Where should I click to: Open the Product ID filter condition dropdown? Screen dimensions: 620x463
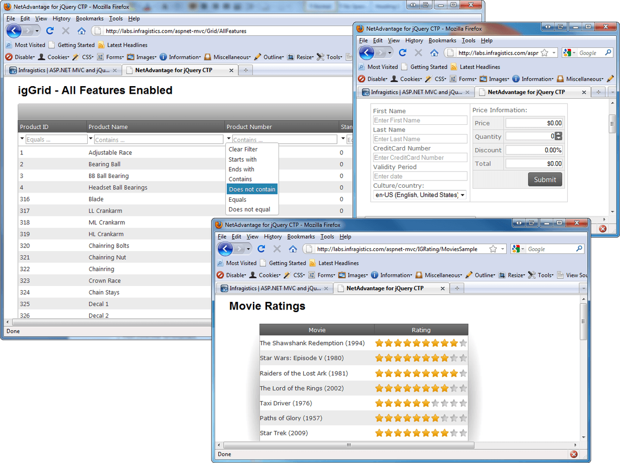(22, 139)
